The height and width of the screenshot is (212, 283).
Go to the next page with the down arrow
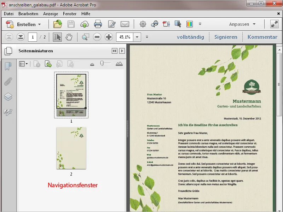21,37
